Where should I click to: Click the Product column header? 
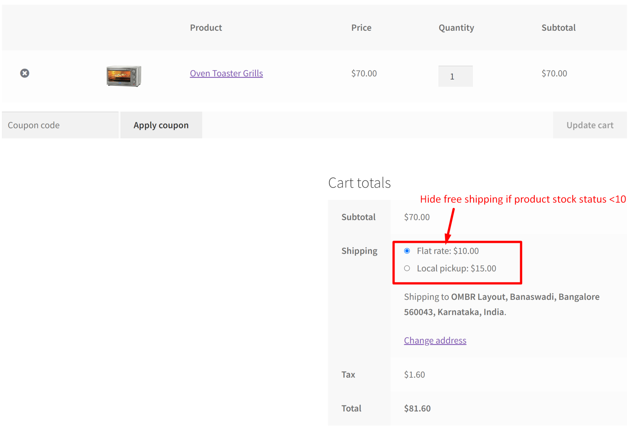(206, 27)
